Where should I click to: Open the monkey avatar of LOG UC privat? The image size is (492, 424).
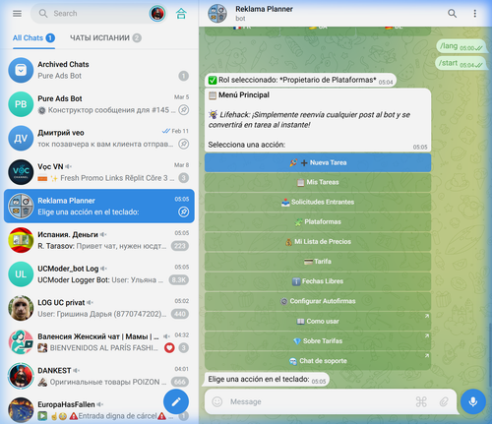[x=21, y=308]
